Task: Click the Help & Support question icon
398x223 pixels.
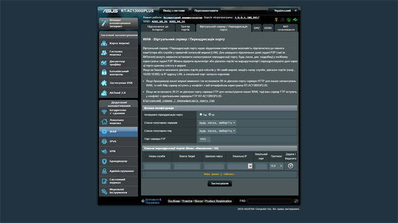Action: click(x=143, y=202)
